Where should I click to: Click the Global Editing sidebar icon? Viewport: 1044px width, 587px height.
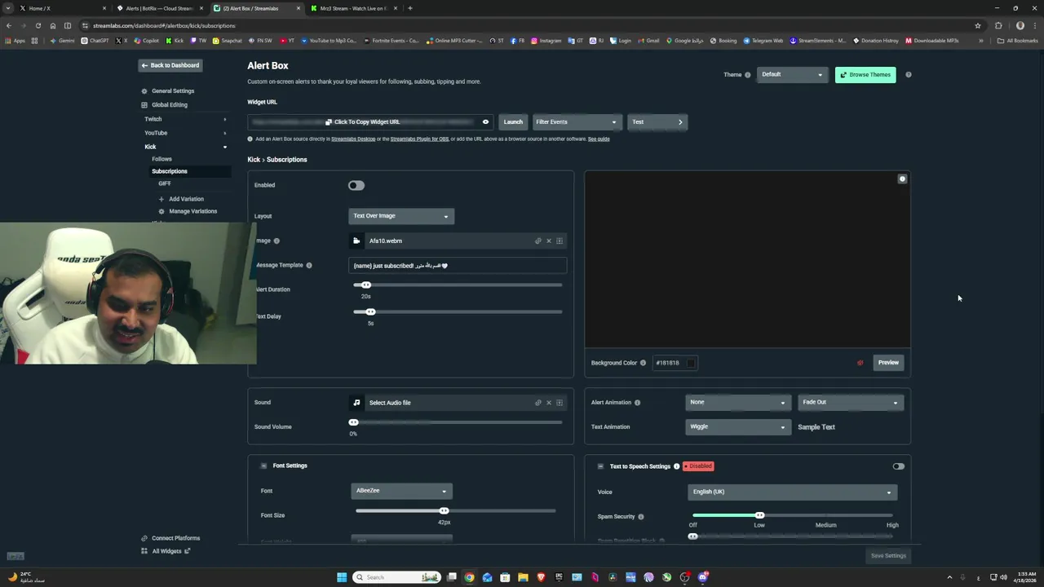[x=144, y=105]
